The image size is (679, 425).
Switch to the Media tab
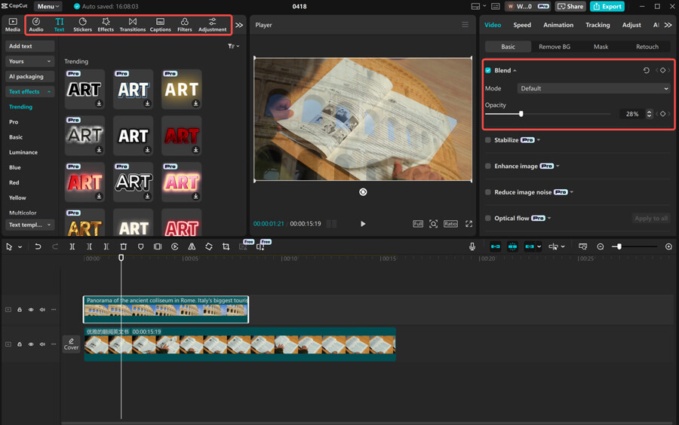tap(13, 25)
